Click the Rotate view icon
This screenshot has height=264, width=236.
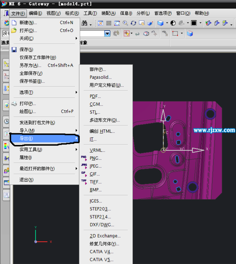click(133, 23)
